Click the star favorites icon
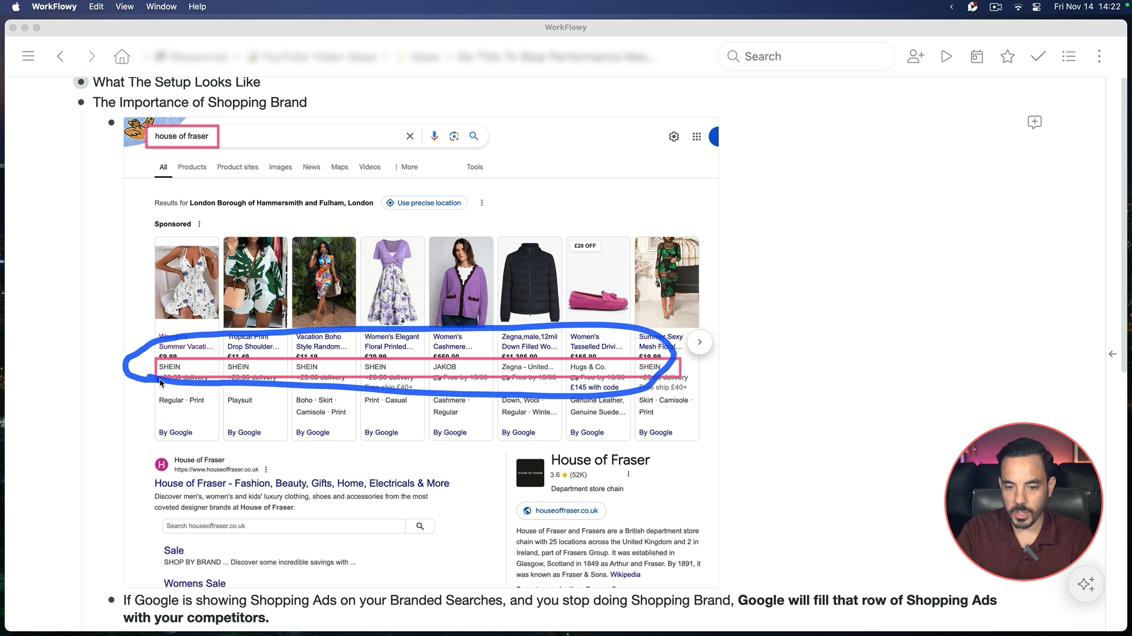 1008,56
